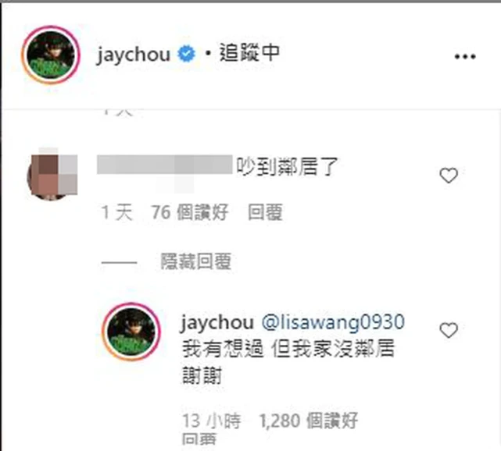Image resolution: width=501 pixels, height=451 pixels.
Task: Like jaychou's reply using the heart icon
Action: [449, 330]
